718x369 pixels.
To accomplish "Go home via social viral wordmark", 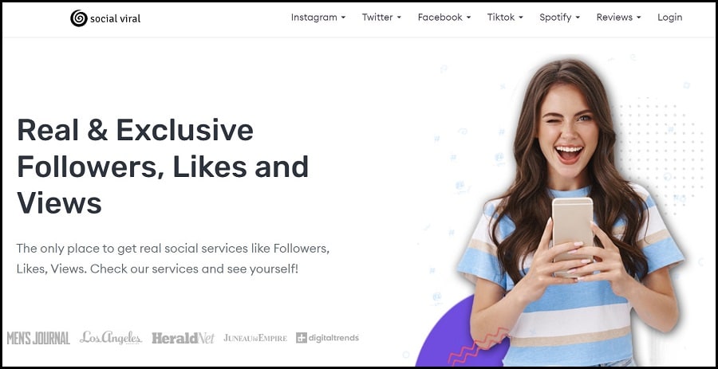I will [116, 19].
